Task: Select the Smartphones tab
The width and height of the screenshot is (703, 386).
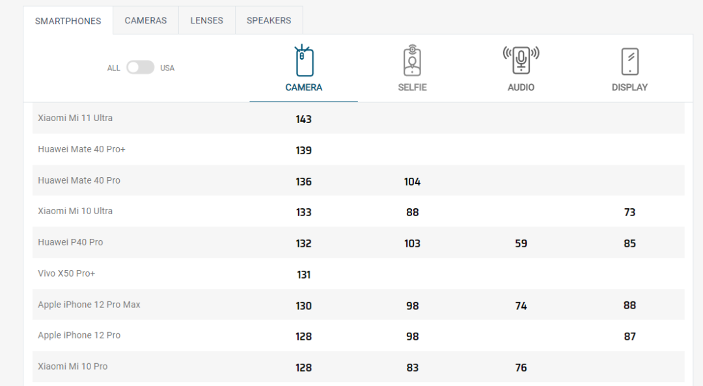Action: pyautogui.click(x=68, y=21)
